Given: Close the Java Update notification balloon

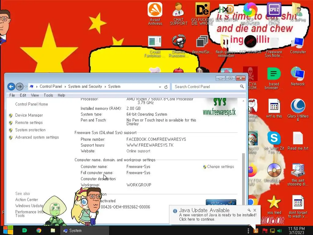Looking at the screenshot, I should [255, 210].
